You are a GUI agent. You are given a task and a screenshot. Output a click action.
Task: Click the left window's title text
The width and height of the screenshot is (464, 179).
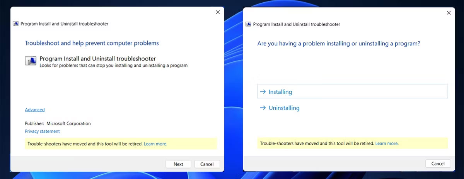(64, 24)
